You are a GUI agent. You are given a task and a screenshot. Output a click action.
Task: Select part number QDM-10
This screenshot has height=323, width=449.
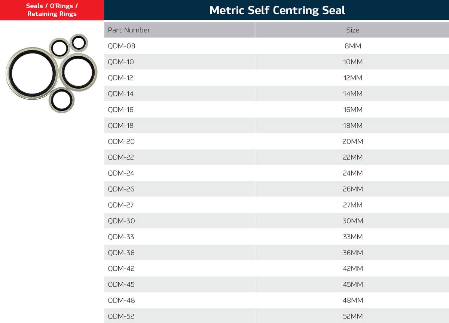[x=120, y=62]
